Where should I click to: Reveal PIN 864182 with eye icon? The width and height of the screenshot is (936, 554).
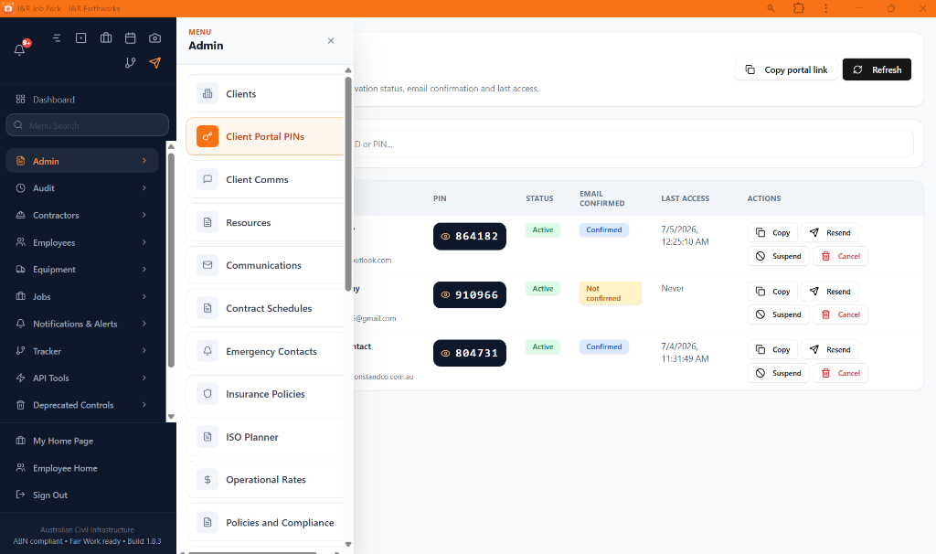[445, 237]
